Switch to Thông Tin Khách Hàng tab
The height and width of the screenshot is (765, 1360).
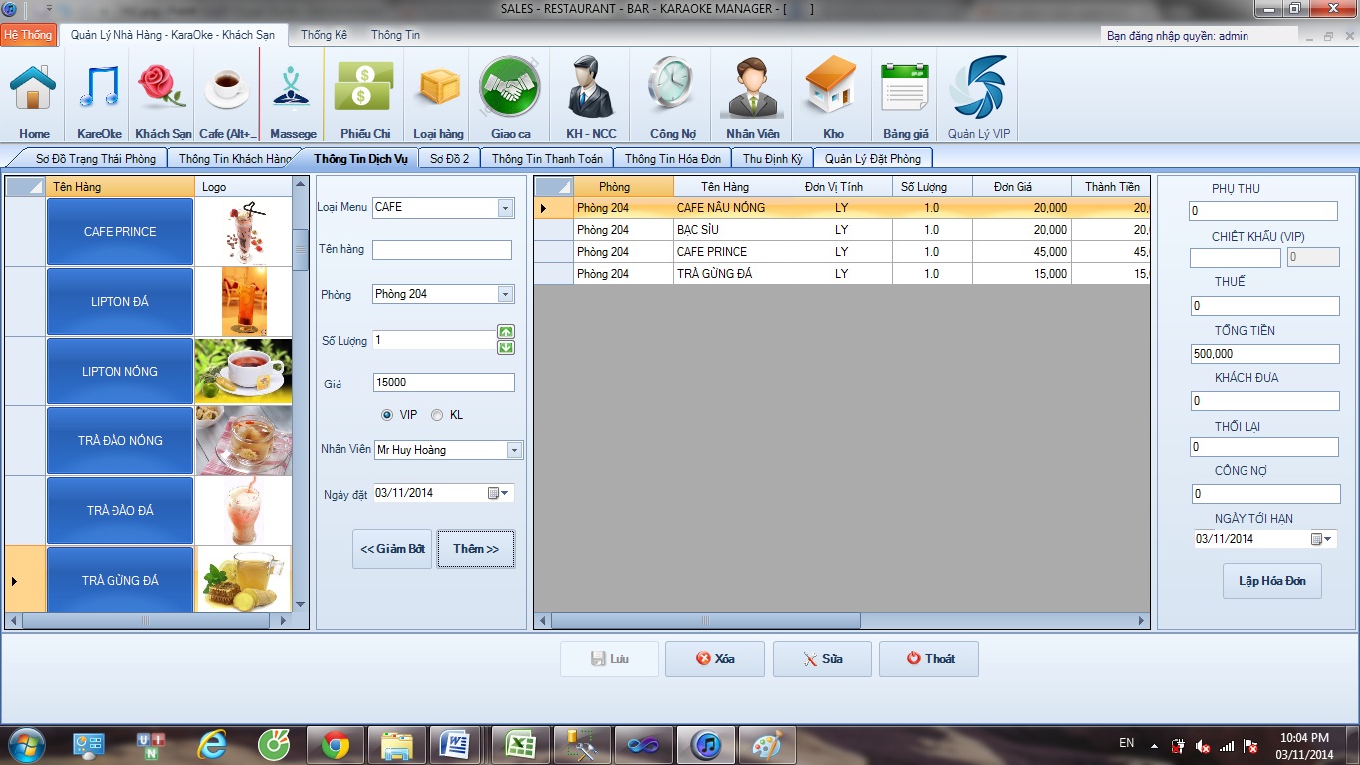click(x=236, y=158)
